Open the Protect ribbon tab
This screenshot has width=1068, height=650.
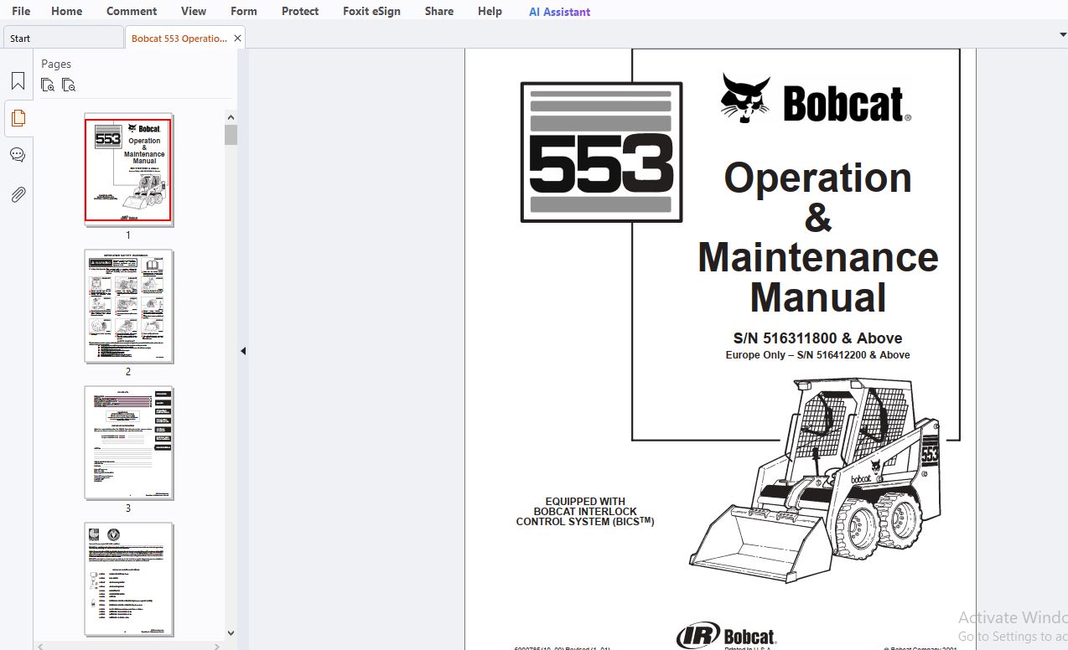click(300, 11)
